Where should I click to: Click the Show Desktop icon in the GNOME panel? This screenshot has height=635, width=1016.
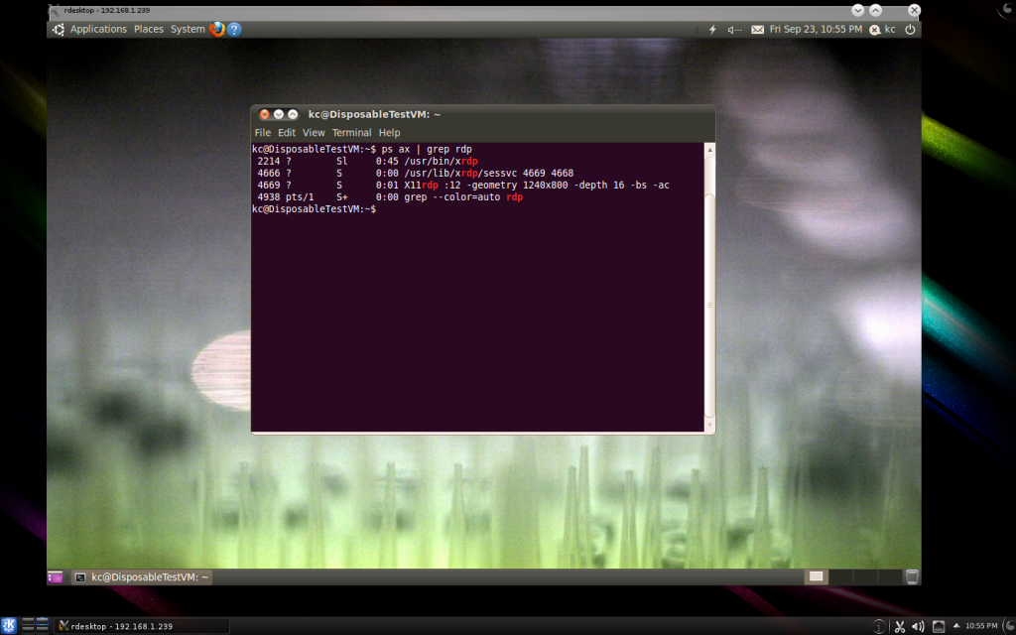point(55,576)
